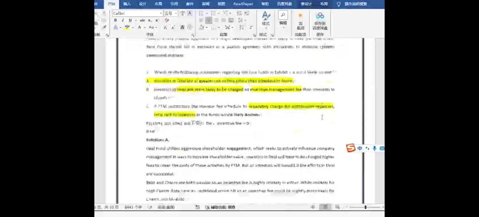Open the ReadPaper tab
The height and width of the screenshot is (217, 479).
pos(243,4)
